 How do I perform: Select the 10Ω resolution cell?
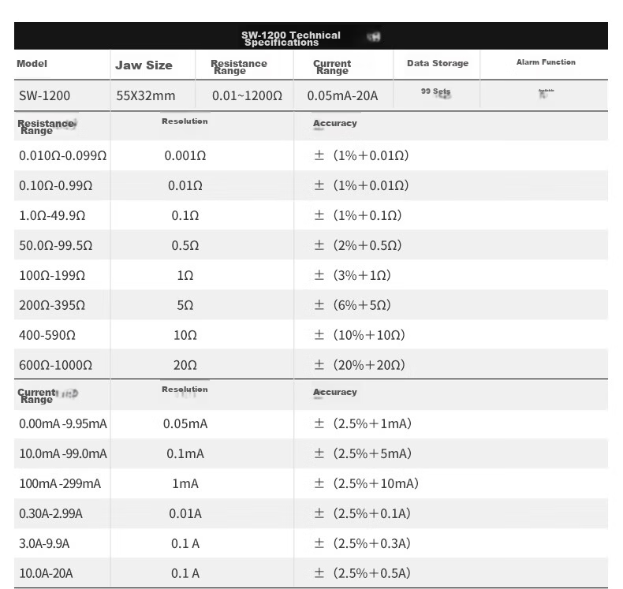(185, 335)
